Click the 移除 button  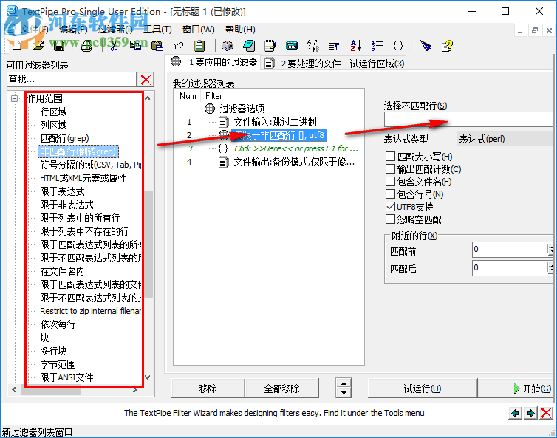click(x=208, y=389)
